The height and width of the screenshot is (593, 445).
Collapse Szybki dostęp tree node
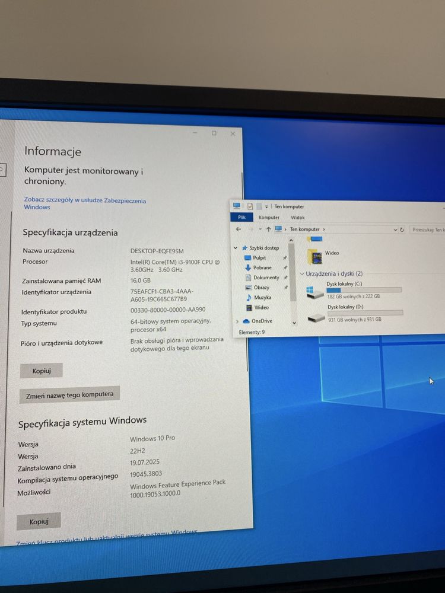pos(236,248)
